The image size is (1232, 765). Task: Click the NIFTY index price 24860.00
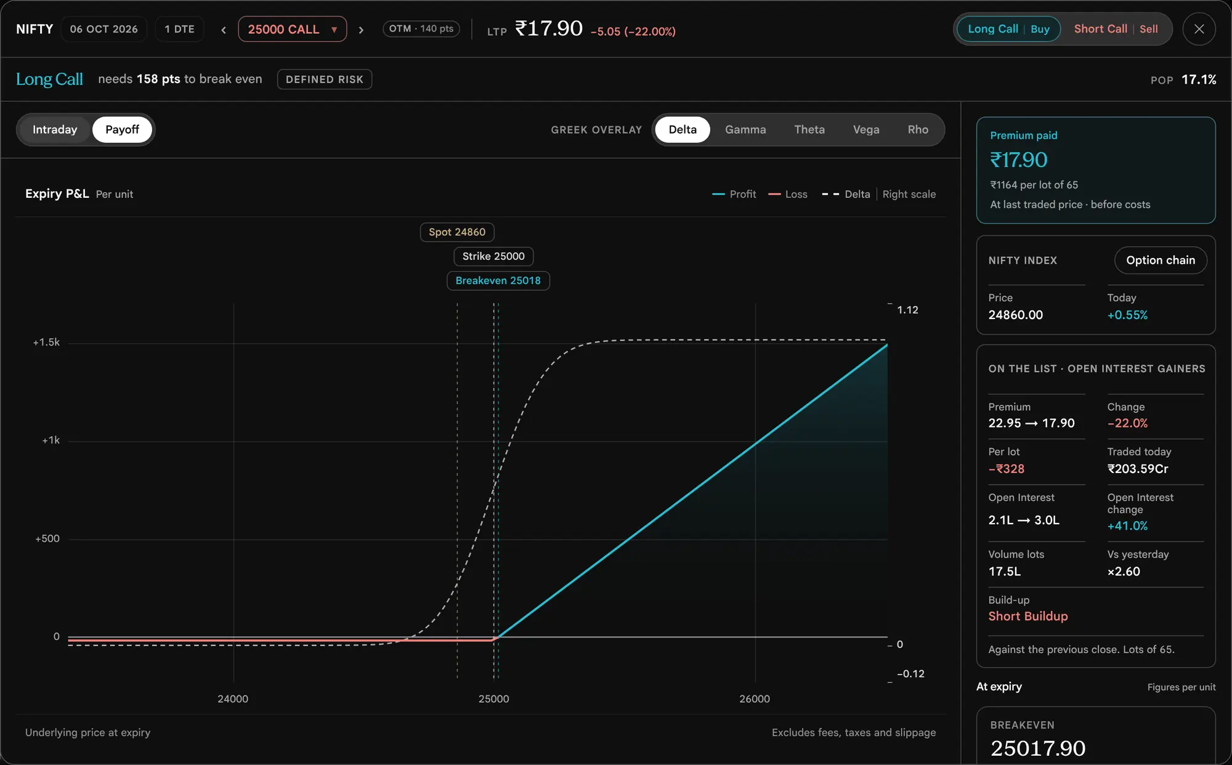[x=1016, y=315]
